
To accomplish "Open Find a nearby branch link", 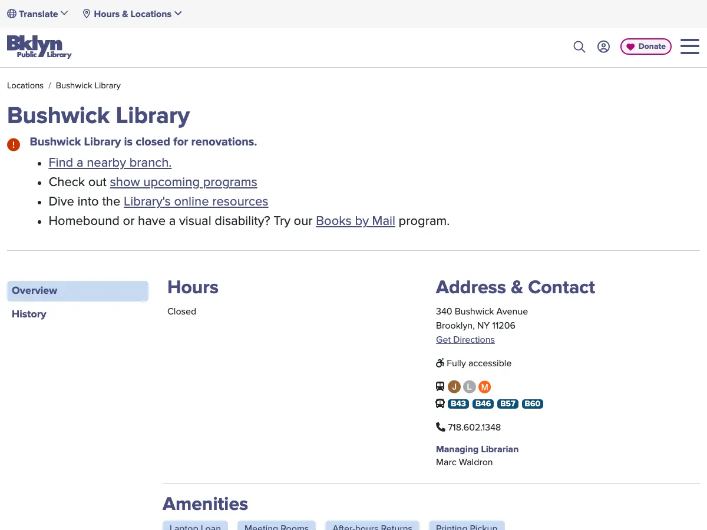I will point(110,163).
